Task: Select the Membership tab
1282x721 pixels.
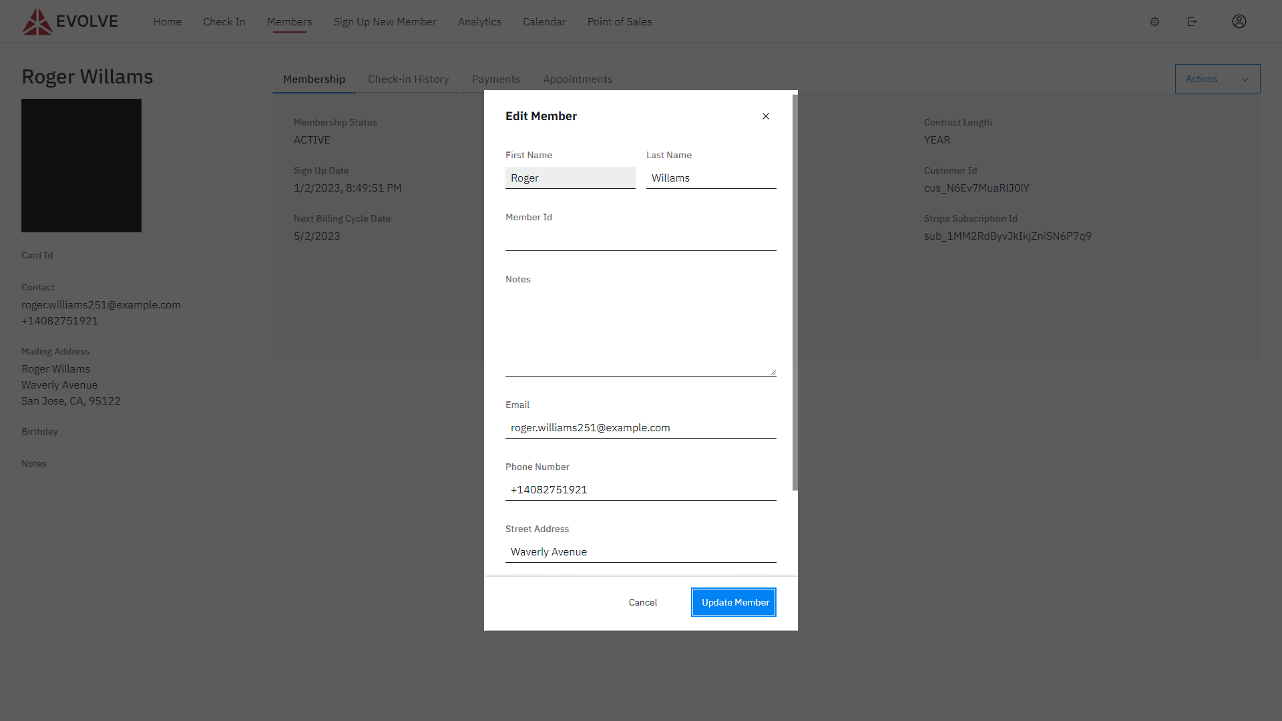Action: [314, 79]
